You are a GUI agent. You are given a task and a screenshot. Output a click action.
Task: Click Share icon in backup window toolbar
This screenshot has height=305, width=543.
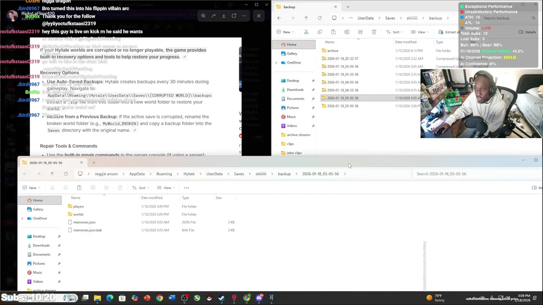click(x=360, y=32)
